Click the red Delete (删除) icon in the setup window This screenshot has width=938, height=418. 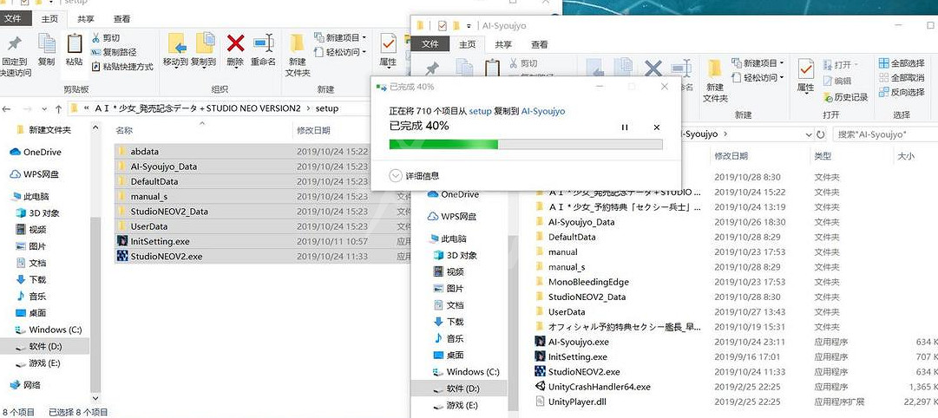[236, 43]
